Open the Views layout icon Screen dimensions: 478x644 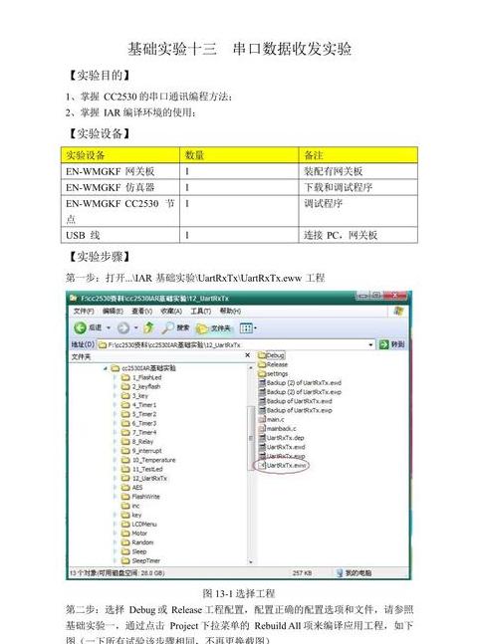245,327
